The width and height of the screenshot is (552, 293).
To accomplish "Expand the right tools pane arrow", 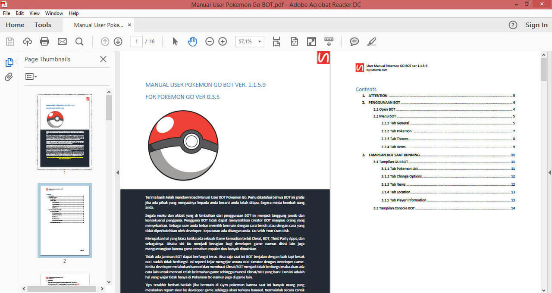I will (549, 172).
